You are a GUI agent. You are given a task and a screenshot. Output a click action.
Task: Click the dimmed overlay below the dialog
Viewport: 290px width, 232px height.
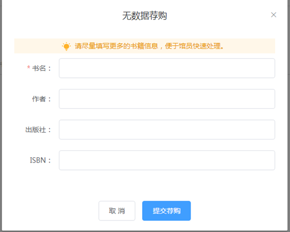pyautogui.click(x=145, y=231)
